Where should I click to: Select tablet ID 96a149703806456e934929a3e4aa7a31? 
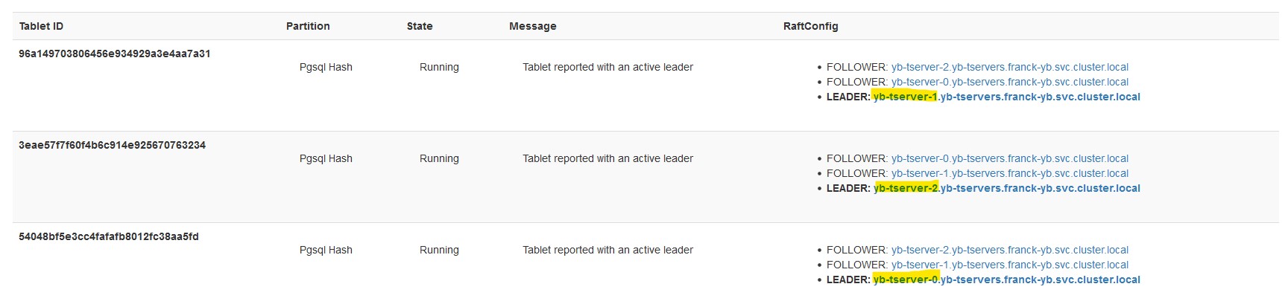point(114,54)
